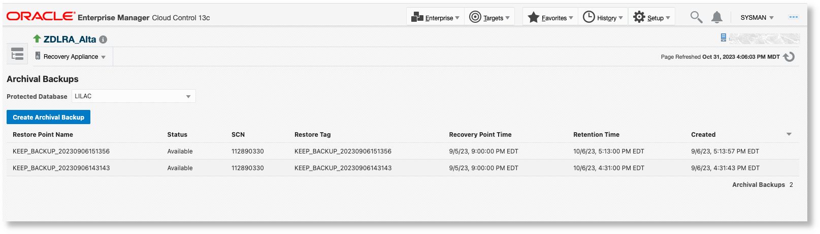Viewport: 820px width, 234px height.
Task: Open the Setup menu
Action: [x=651, y=17]
